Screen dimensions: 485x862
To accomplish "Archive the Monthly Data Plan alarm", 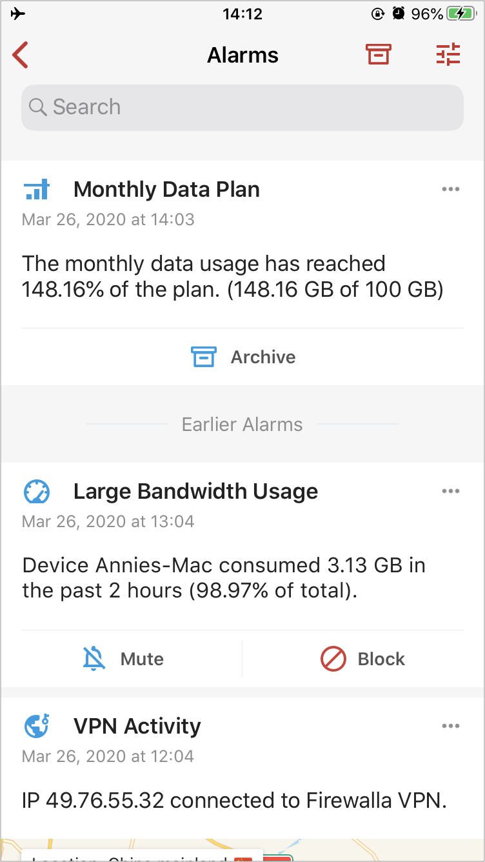I will coord(243,357).
